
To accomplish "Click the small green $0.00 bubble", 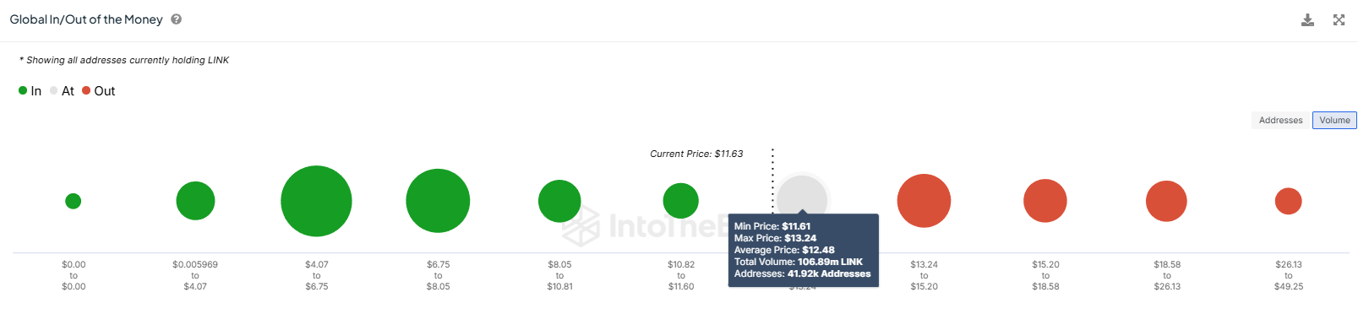I will 74,201.
